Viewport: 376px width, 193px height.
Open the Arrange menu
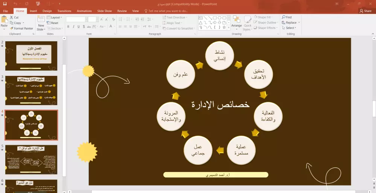[237, 23]
